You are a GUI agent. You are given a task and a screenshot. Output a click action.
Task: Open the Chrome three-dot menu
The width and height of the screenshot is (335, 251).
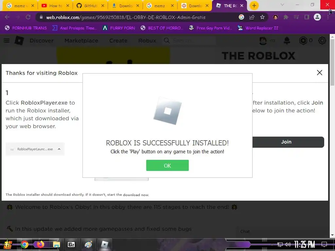tap(328, 17)
